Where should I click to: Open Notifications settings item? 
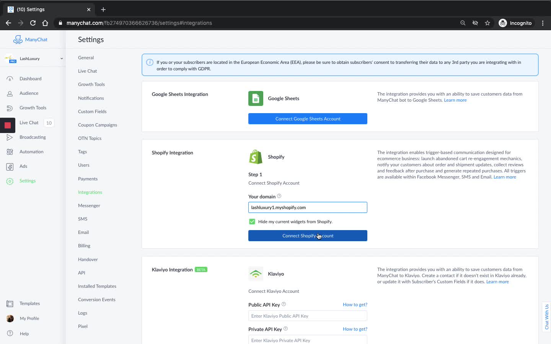click(x=91, y=98)
